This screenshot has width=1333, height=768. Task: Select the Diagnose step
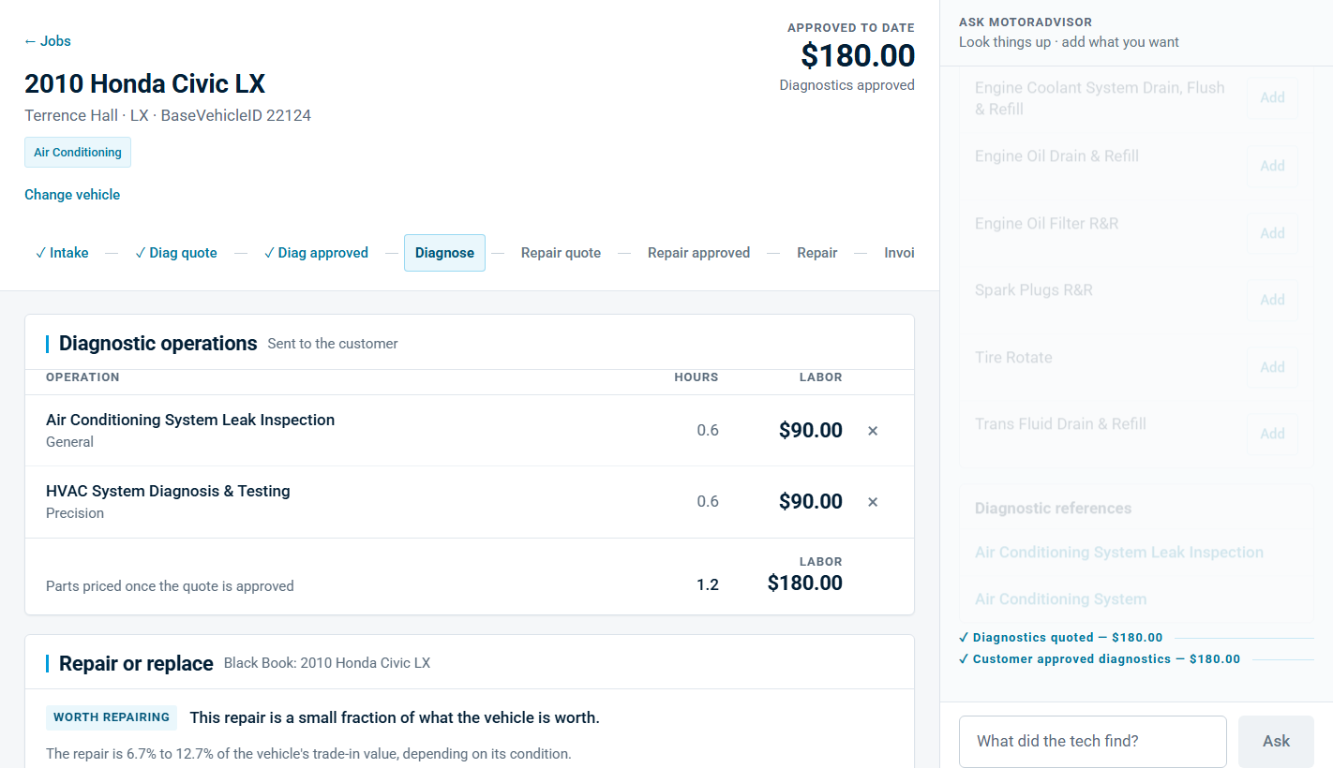tap(444, 253)
